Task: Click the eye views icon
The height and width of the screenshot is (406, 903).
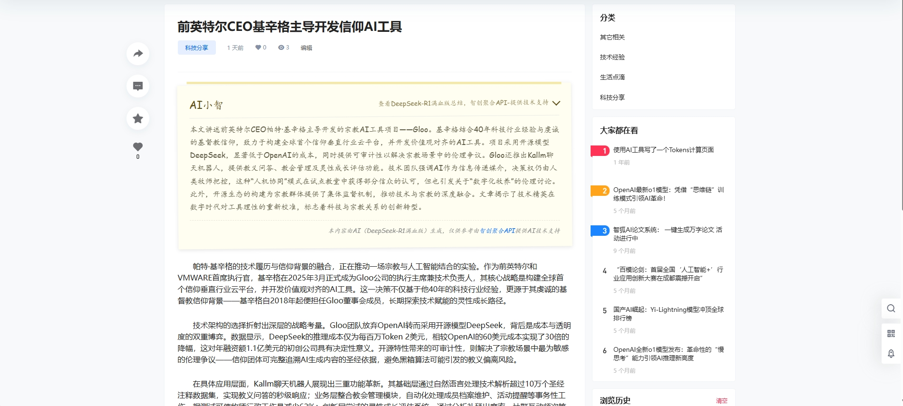Action: (x=281, y=48)
